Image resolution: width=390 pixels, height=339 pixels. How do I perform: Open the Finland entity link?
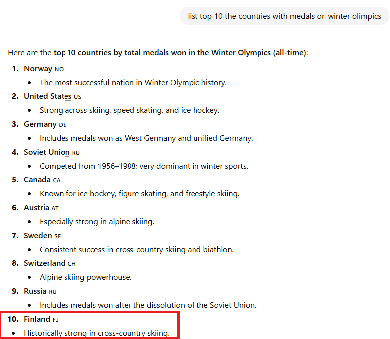37,319
